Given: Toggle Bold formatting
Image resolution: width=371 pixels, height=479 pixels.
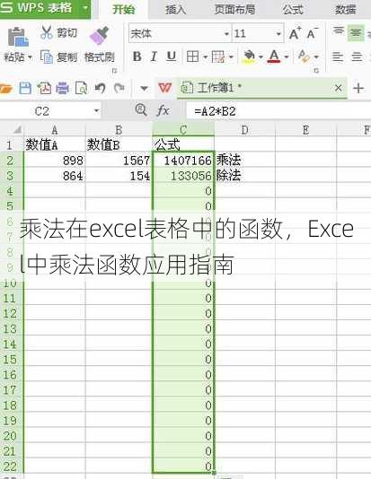Looking at the screenshot, I should (137, 57).
